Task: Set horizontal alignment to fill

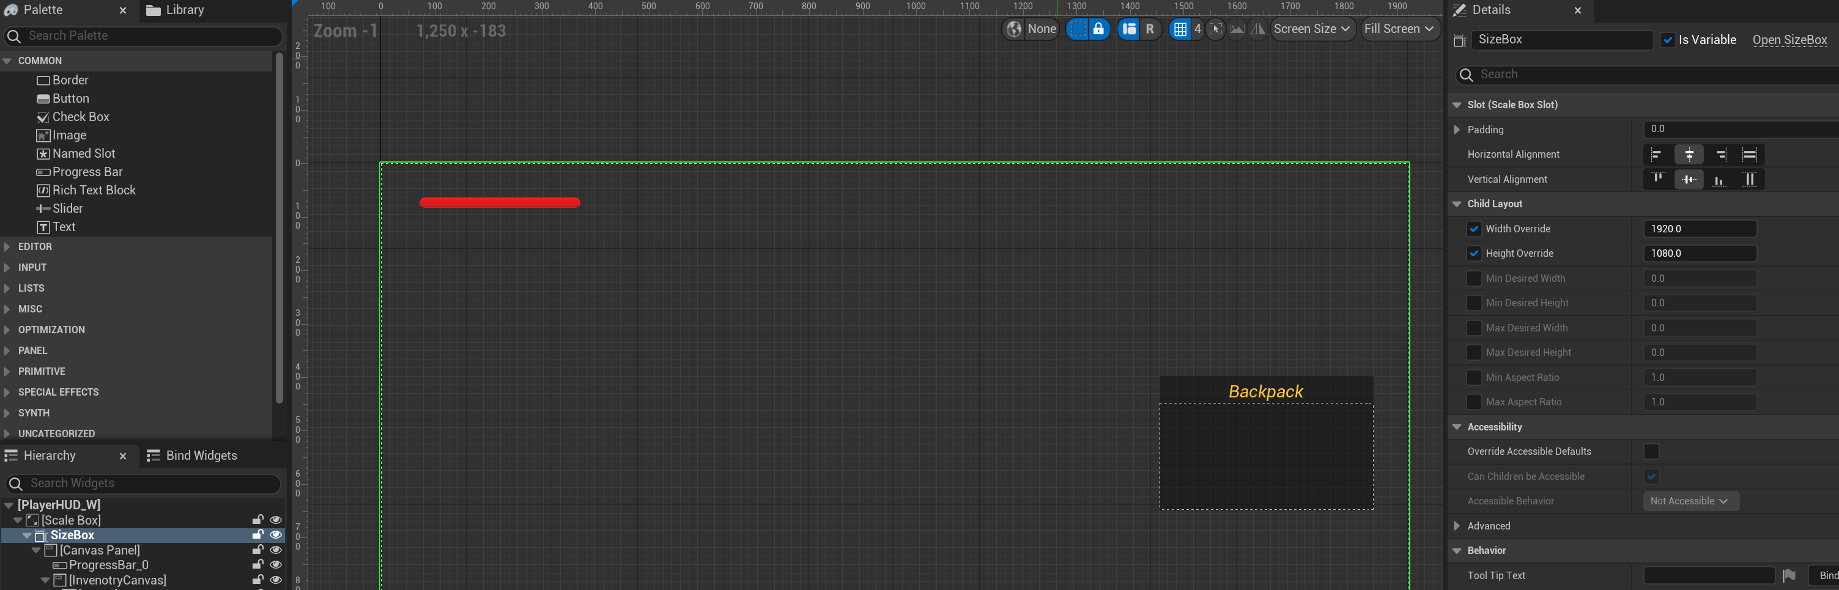Action: click(x=1750, y=155)
